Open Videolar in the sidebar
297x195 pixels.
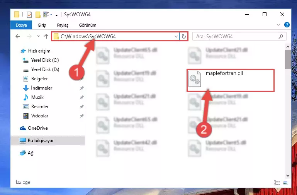click(x=36, y=116)
